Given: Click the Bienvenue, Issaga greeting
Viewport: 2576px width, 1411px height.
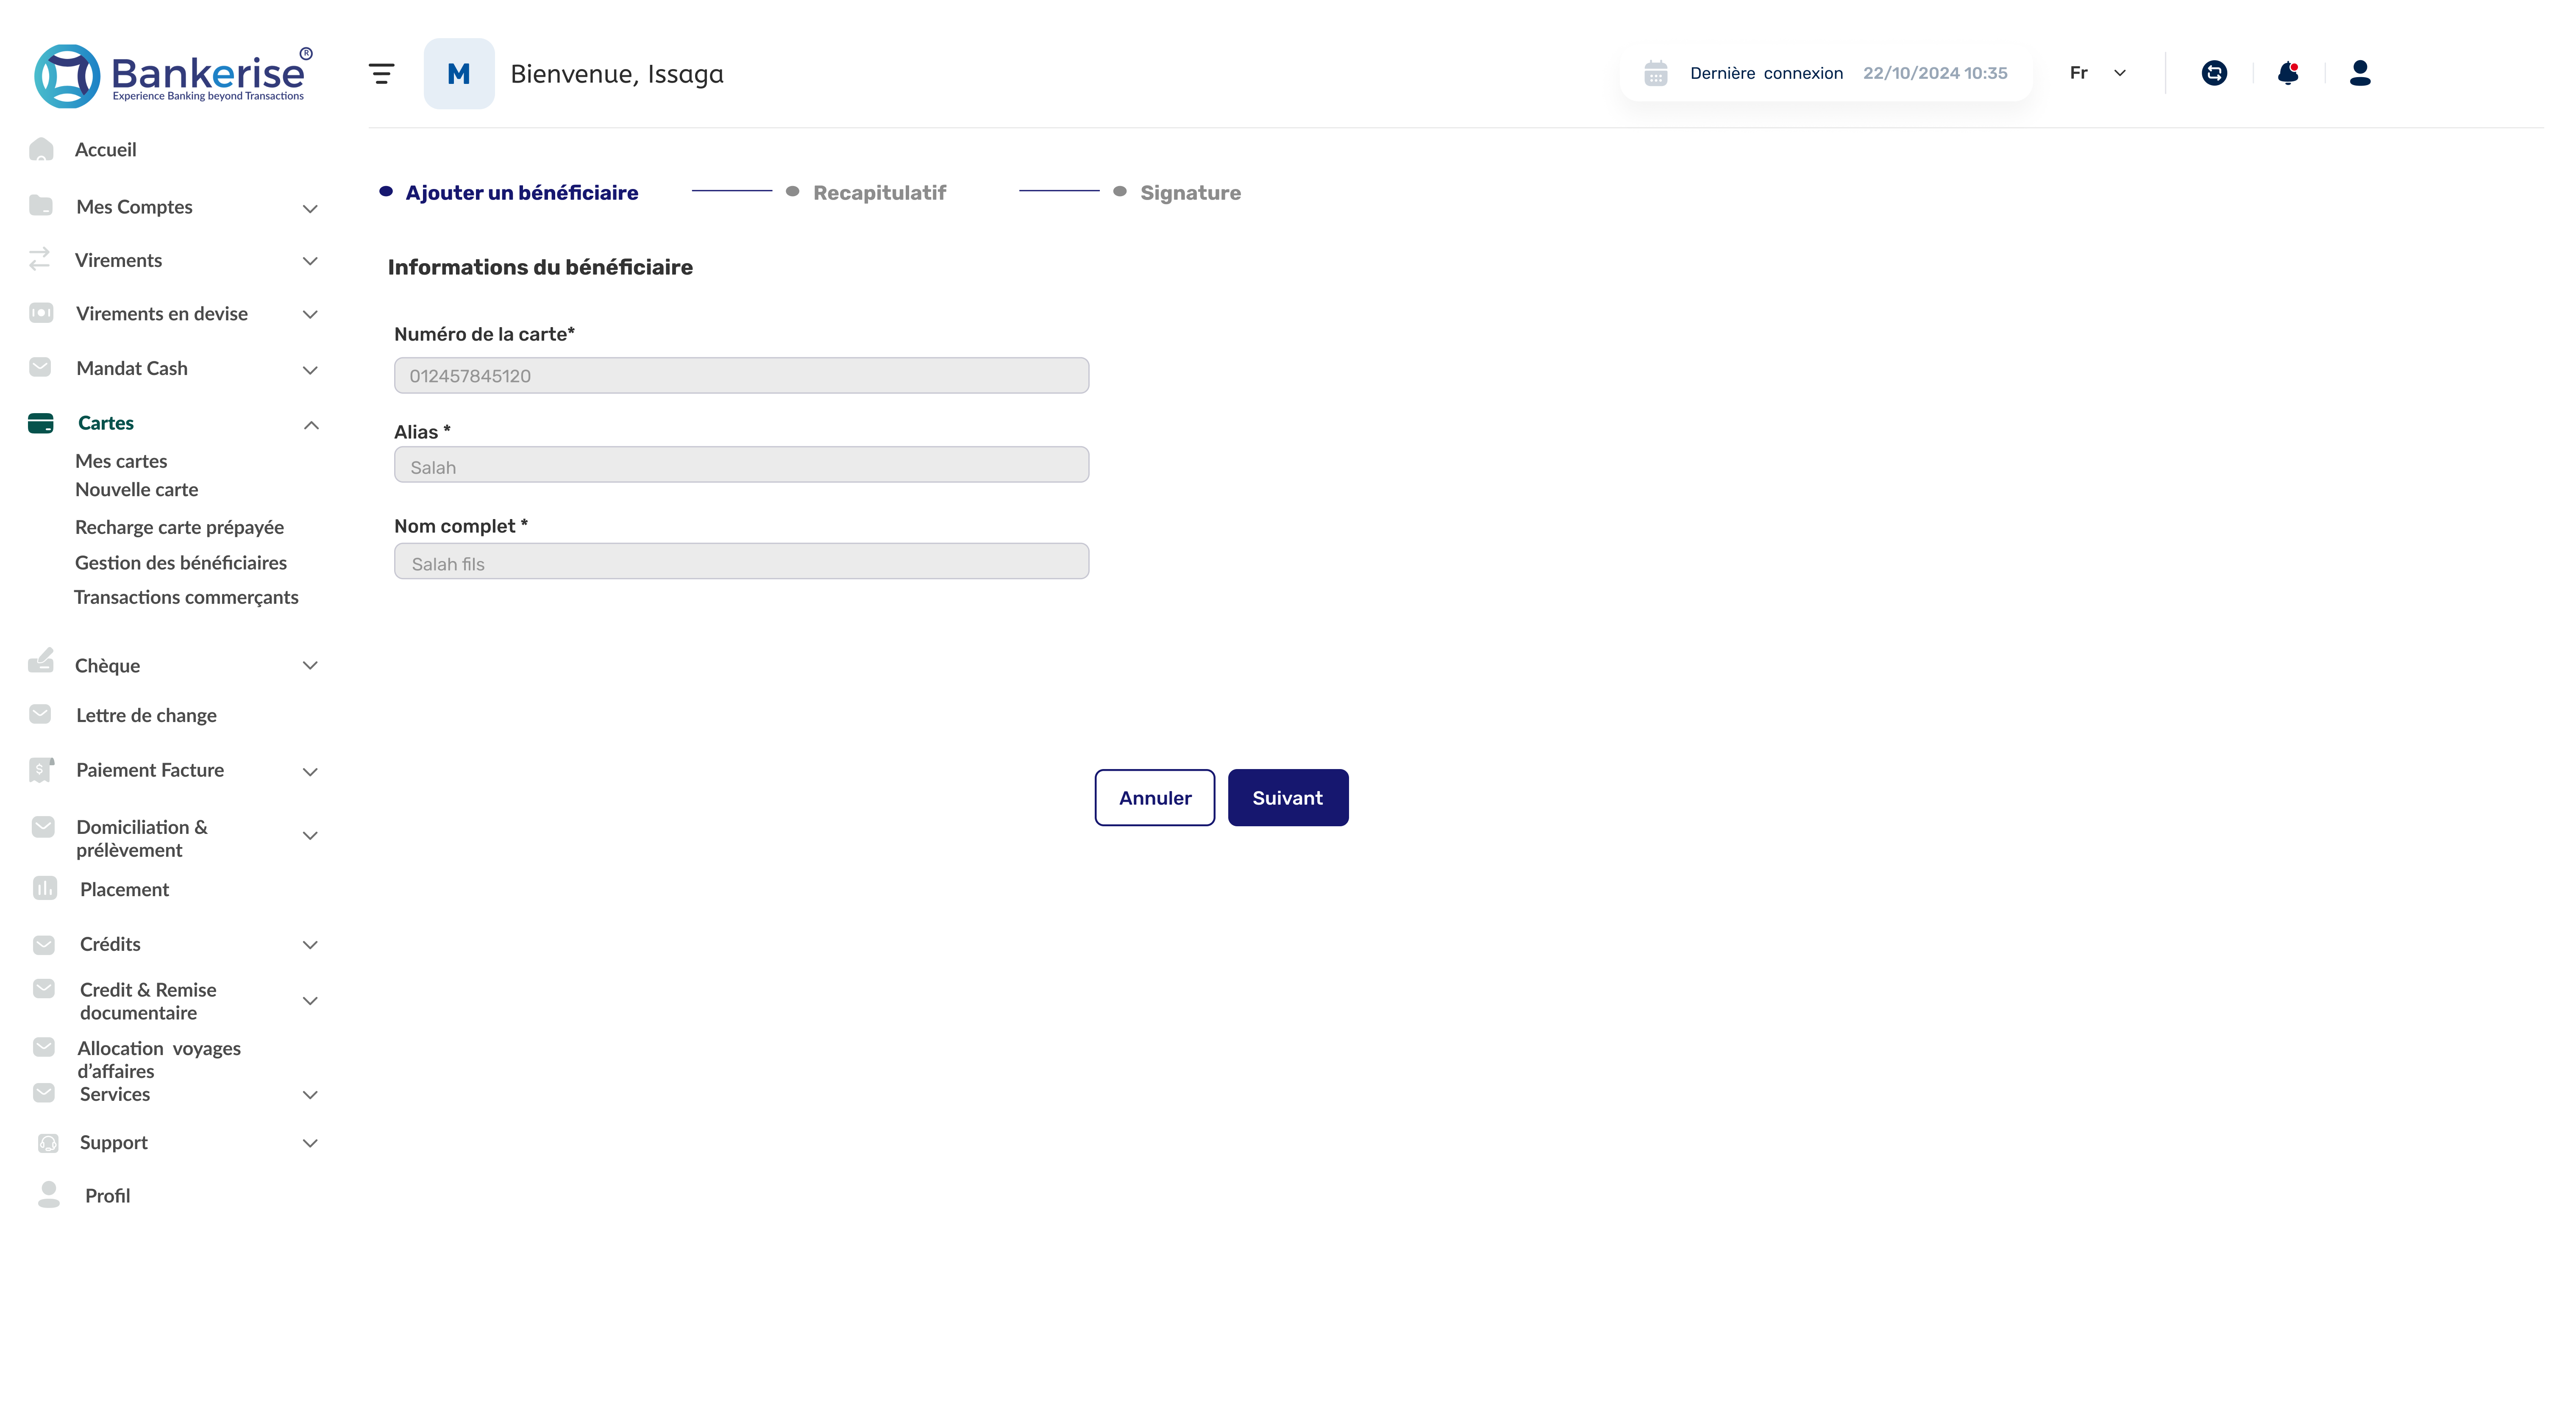Looking at the screenshot, I should (617, 74).
